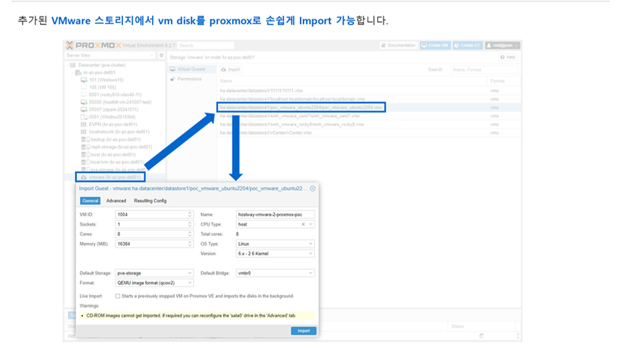Select vCenter/vCenter.vmx row
Image resolution: width=626 pixels, height=349 pixels.
(x=369, y=133)
